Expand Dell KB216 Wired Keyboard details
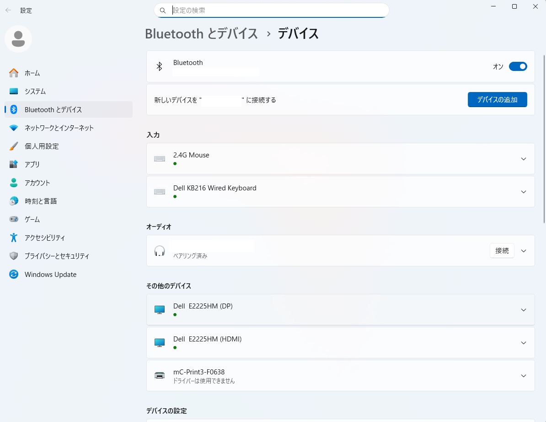 click(524, 192)
